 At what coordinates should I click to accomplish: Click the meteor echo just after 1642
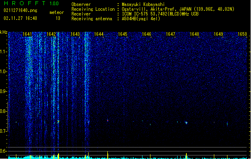pos(58,122)
